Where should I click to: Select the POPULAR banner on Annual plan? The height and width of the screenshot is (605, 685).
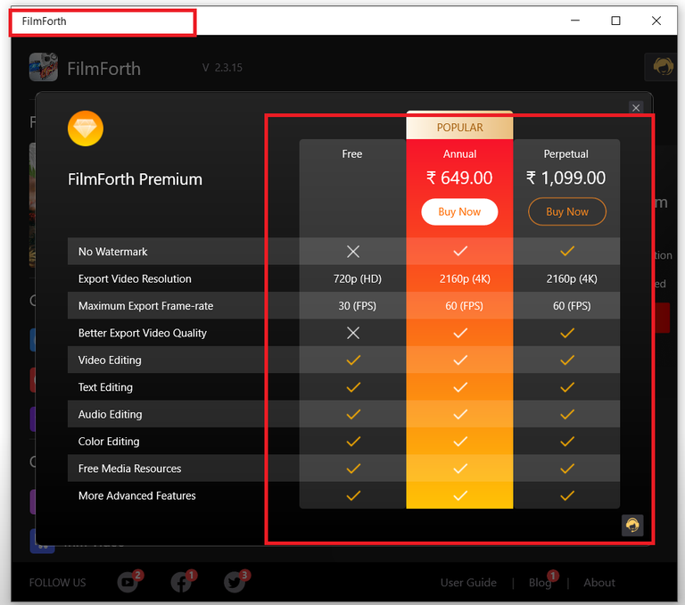coord(459,128)
